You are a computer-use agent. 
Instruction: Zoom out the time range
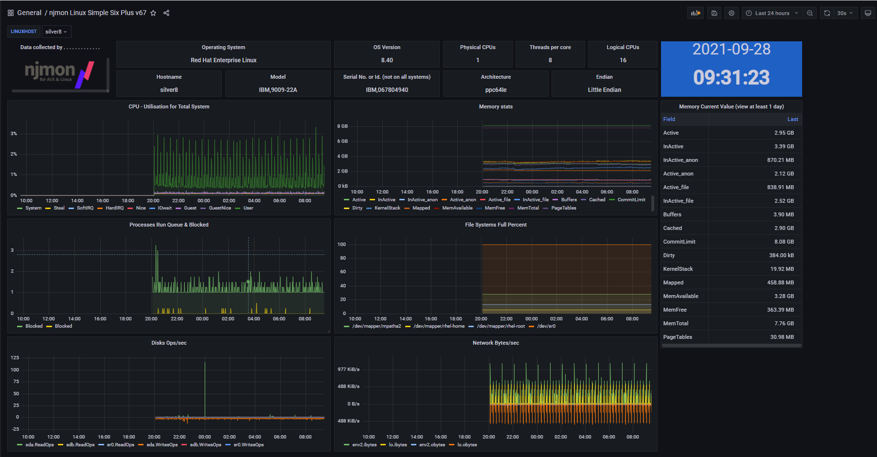point(810,13)
